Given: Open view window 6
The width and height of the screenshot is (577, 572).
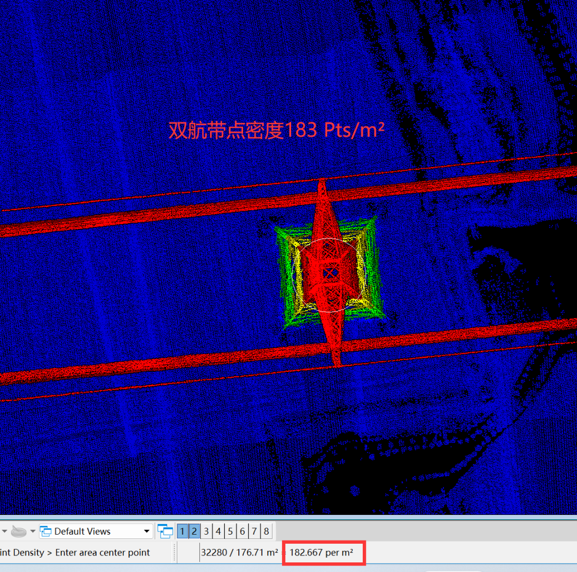Looking at the screenshot, I should (243, 531).
